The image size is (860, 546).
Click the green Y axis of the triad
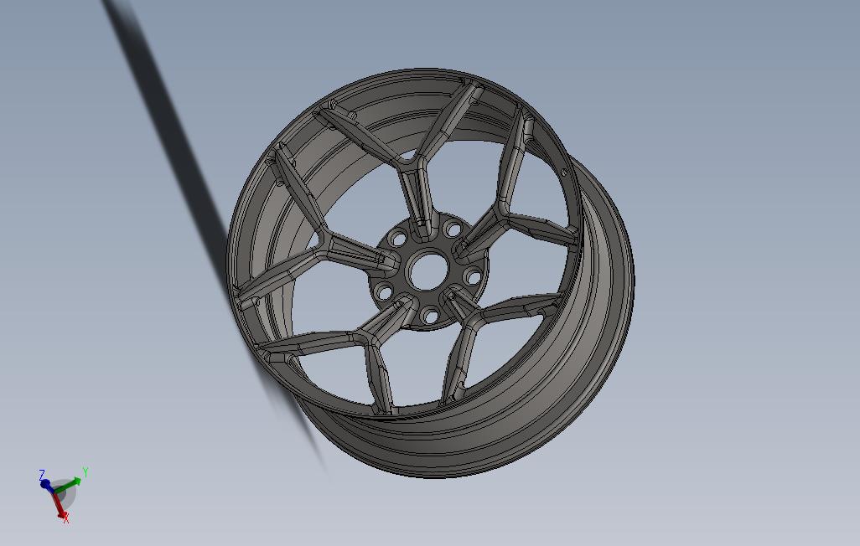coord(68,485)
